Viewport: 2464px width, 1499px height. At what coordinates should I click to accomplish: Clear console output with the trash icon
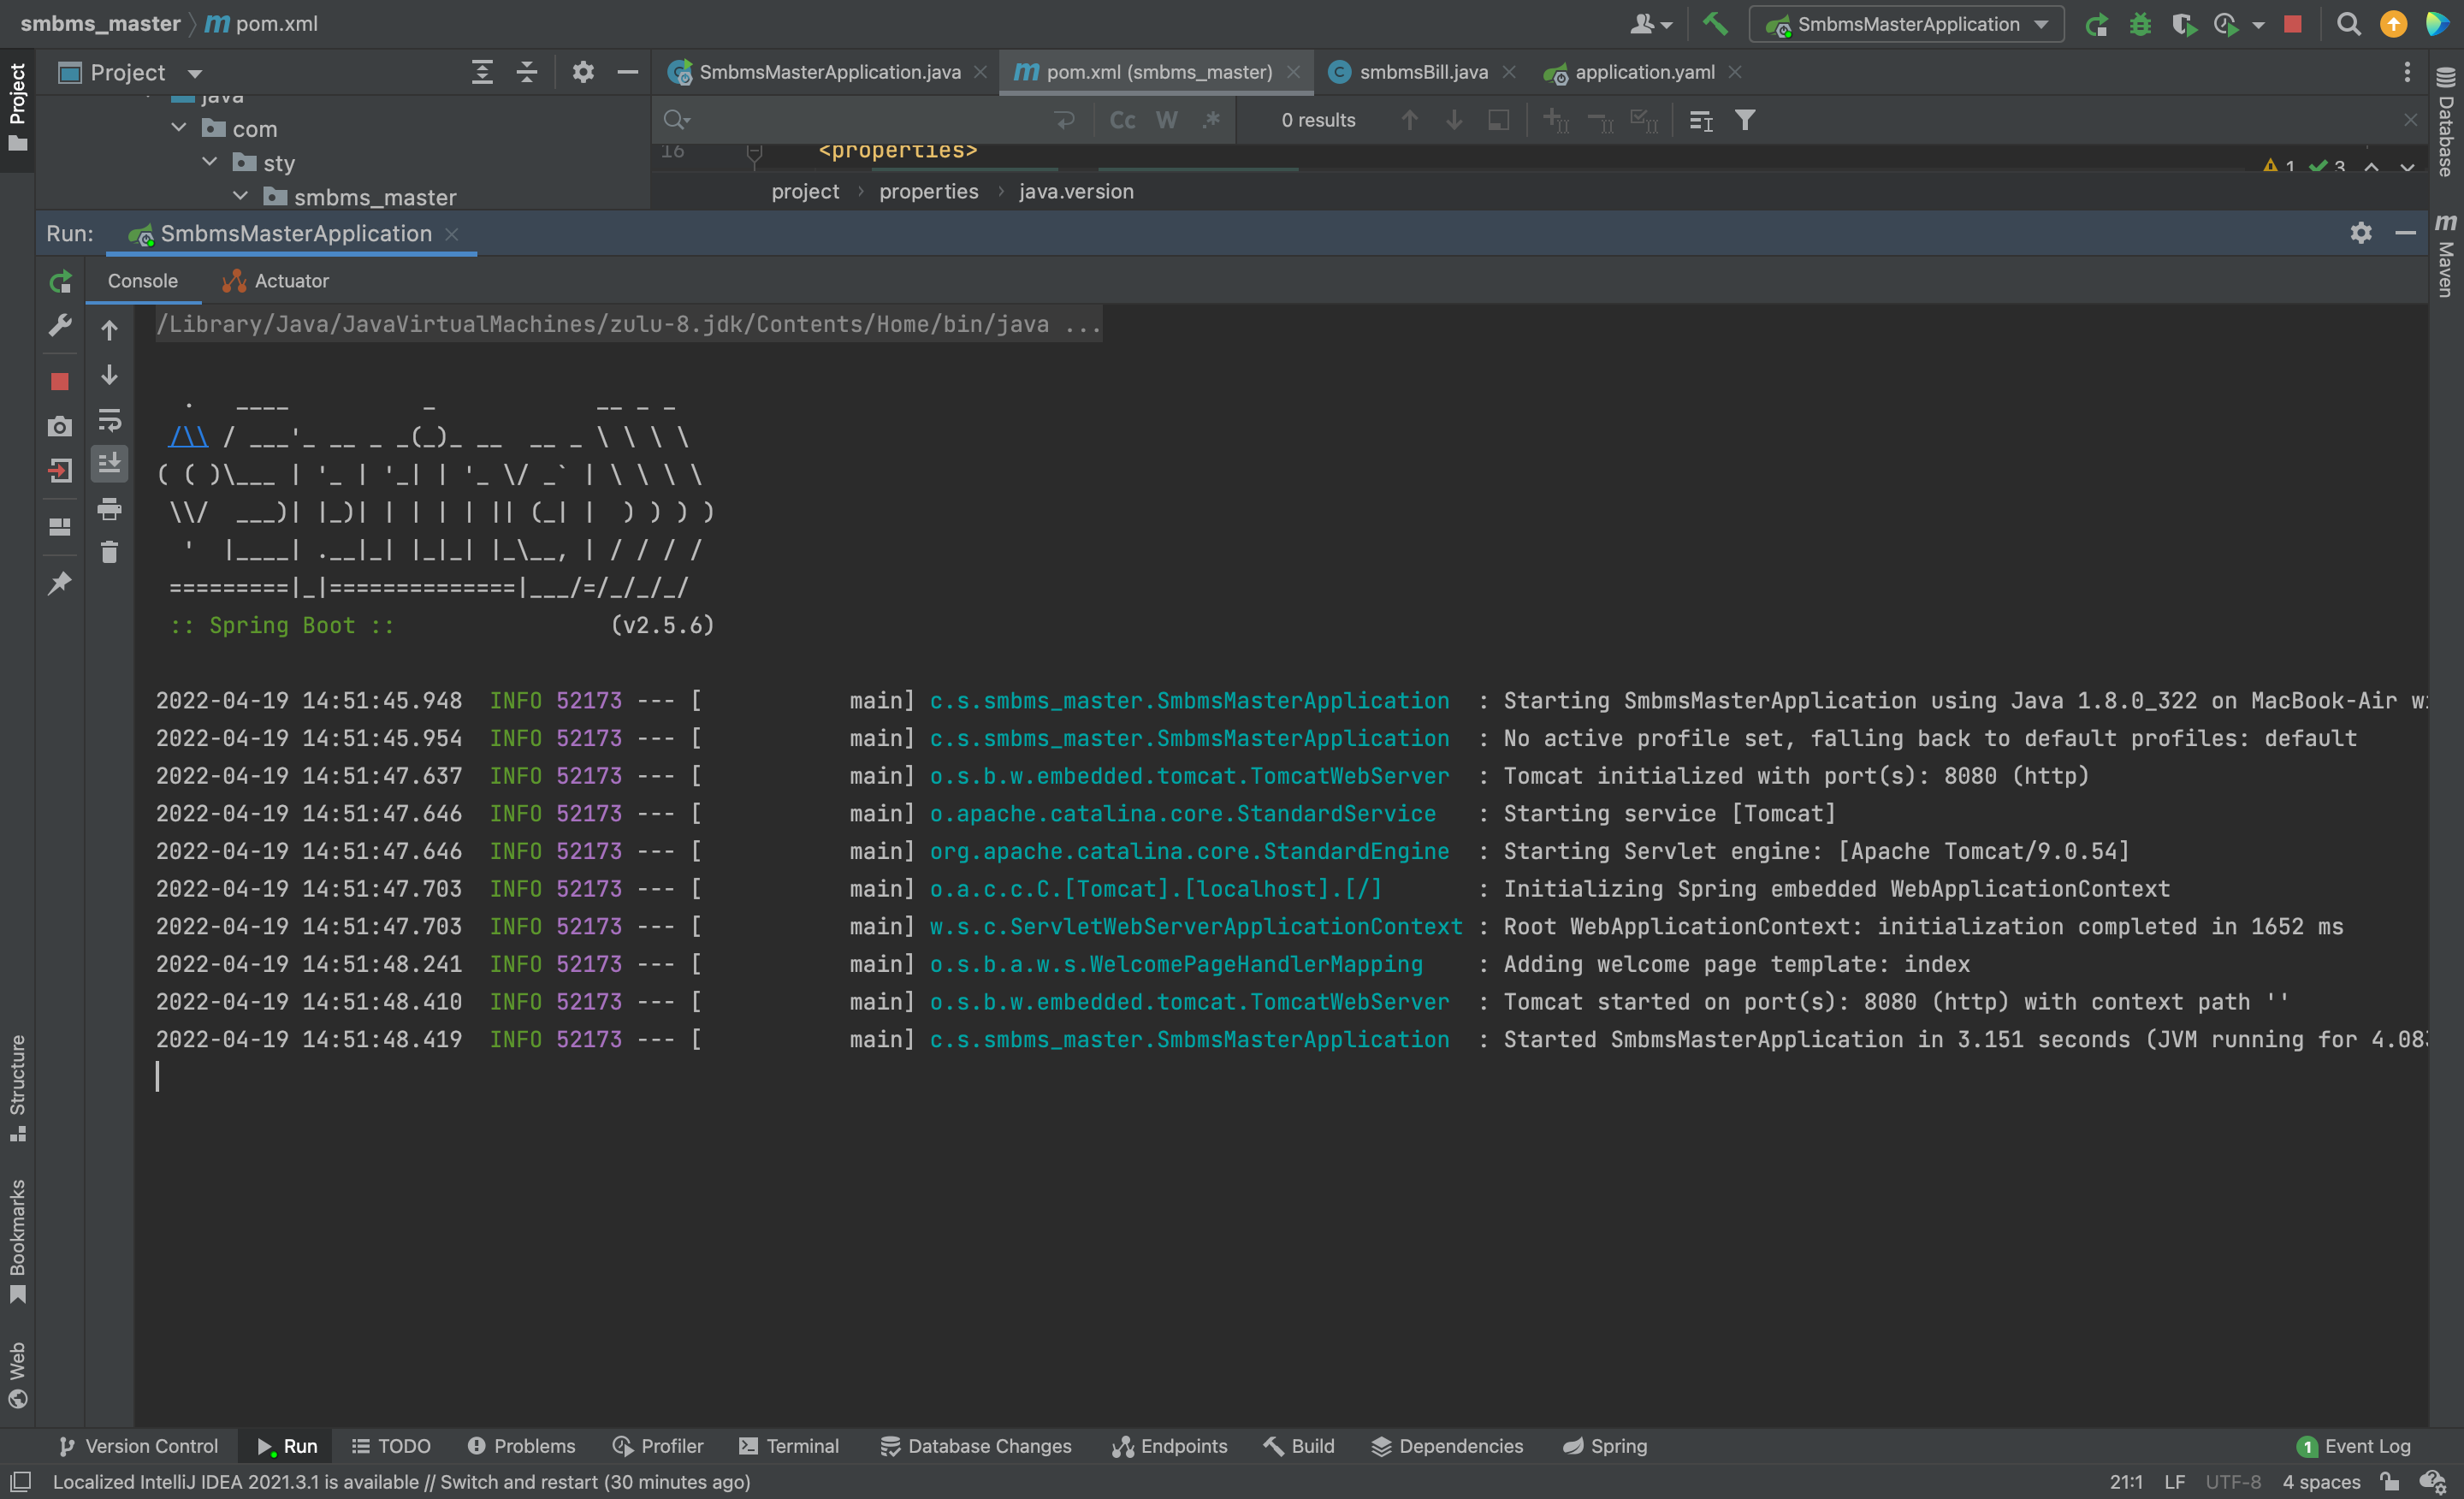(x=109, y=552)
